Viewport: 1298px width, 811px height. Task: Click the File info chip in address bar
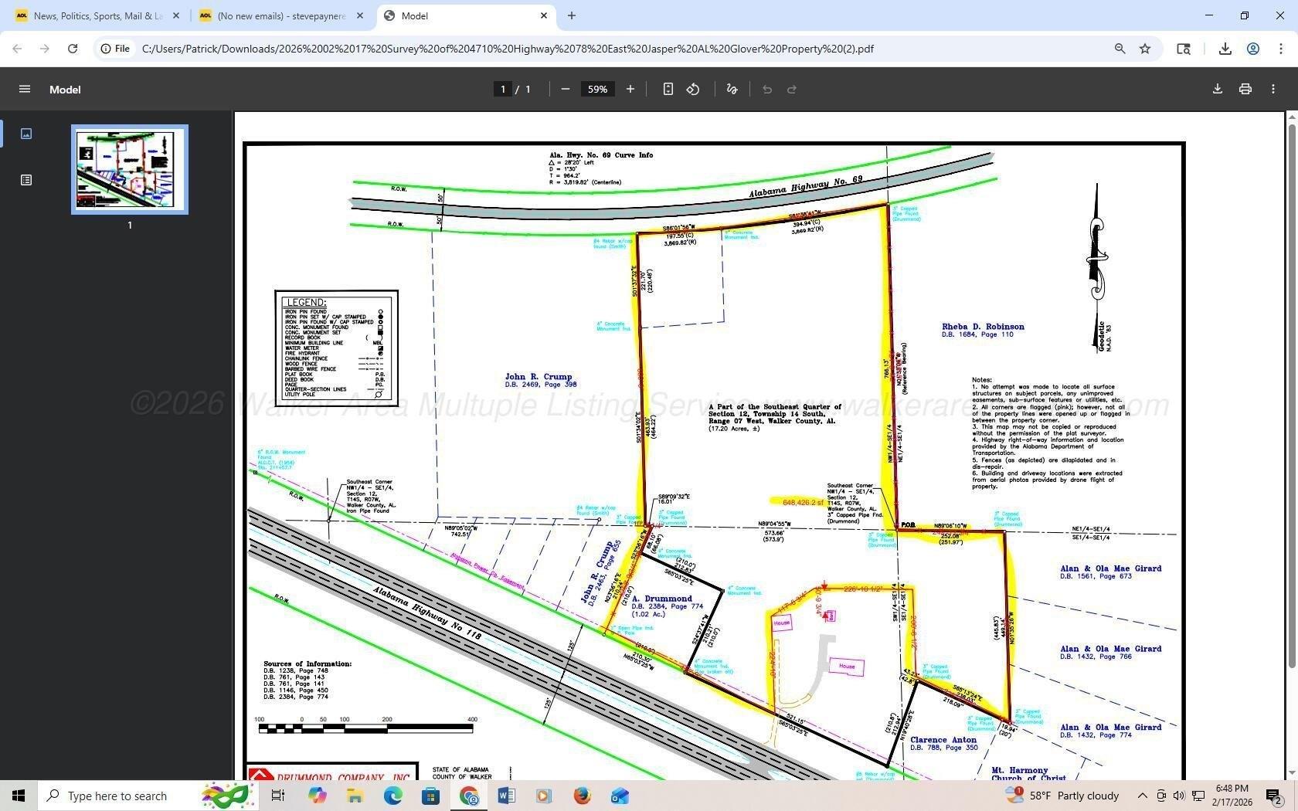(117, 48)
